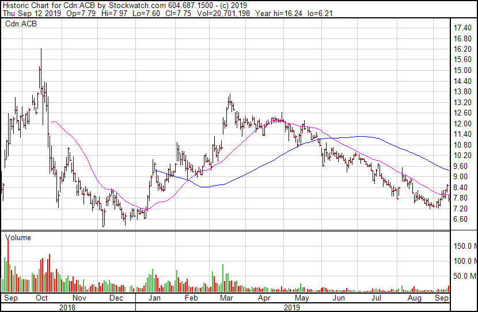
Task: Click the 'Aug' month label on time axis
Action: pos(415,298)
